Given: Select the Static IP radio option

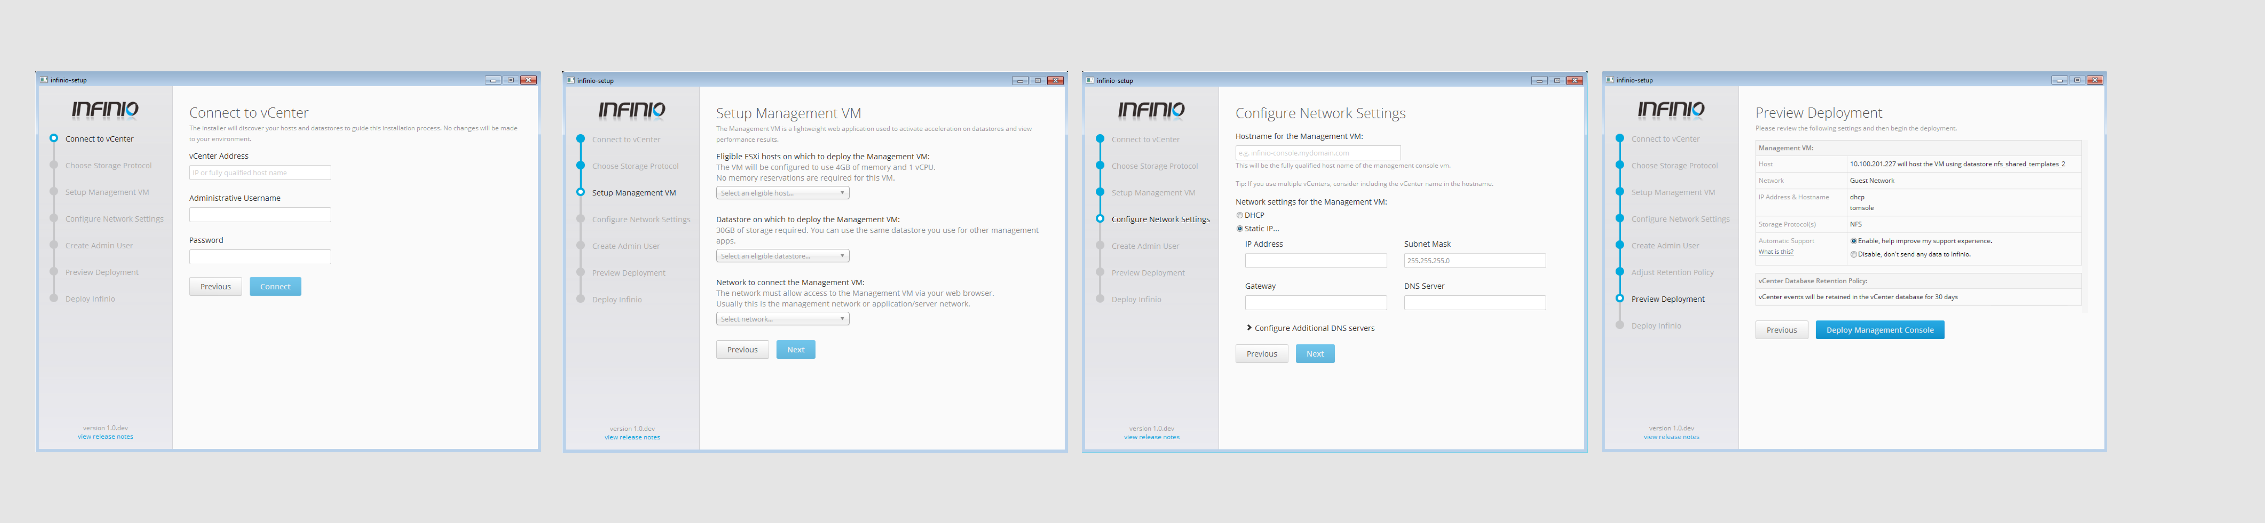Looking at the screenshot, I should click(1240, 229).
